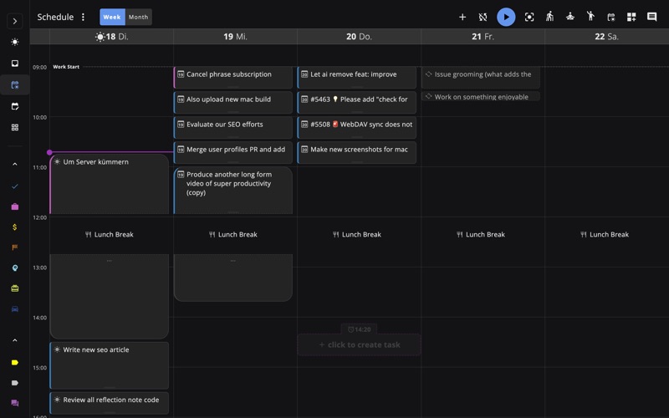Select the 20 Do. day header

(360, 37)
